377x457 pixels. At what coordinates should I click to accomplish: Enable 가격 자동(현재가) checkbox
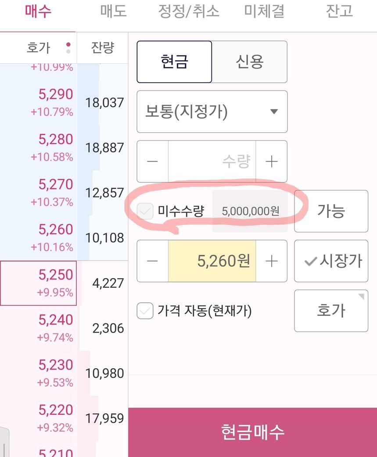tap(145, 311)
